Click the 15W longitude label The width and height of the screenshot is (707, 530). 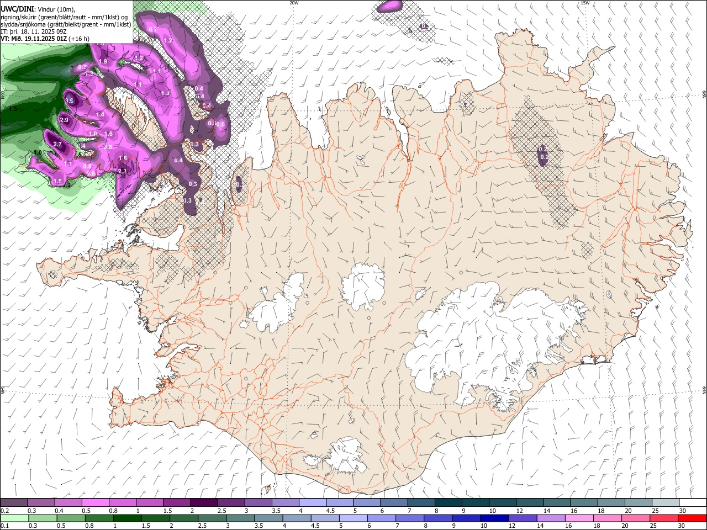pos(585,3)
